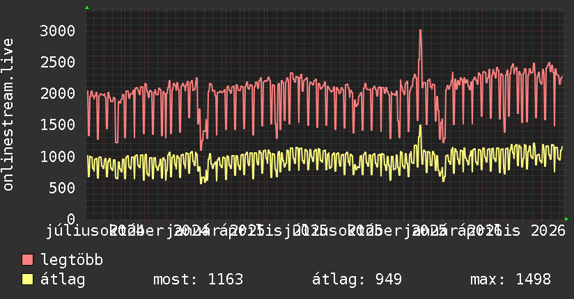Click the 1000 y-axis label
574x299 pixels.
(x=58, y=156)
